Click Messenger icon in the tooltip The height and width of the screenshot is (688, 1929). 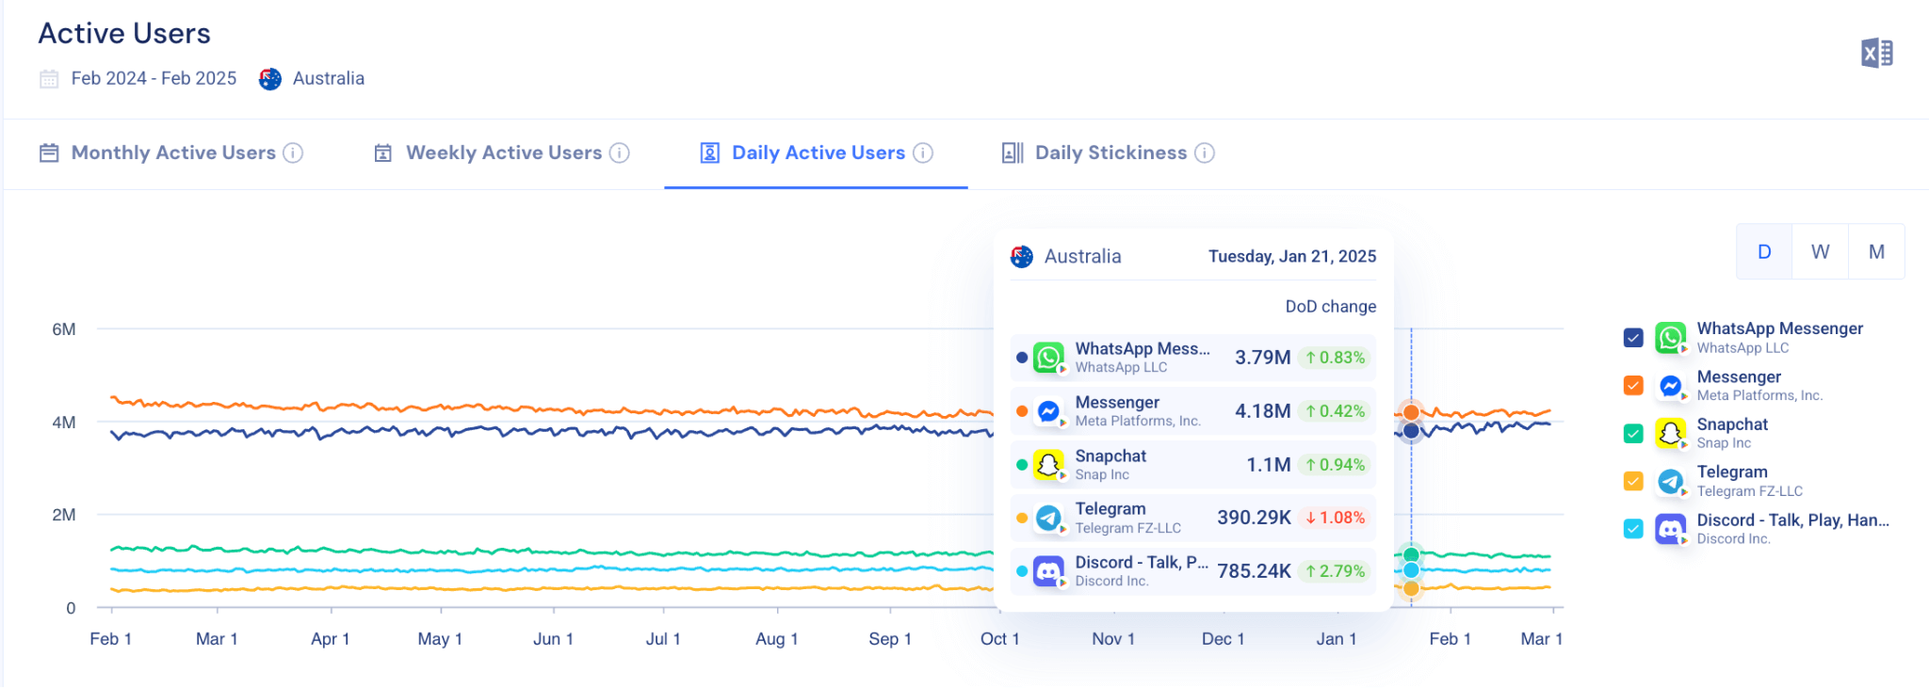click(x=1048, y=411)
